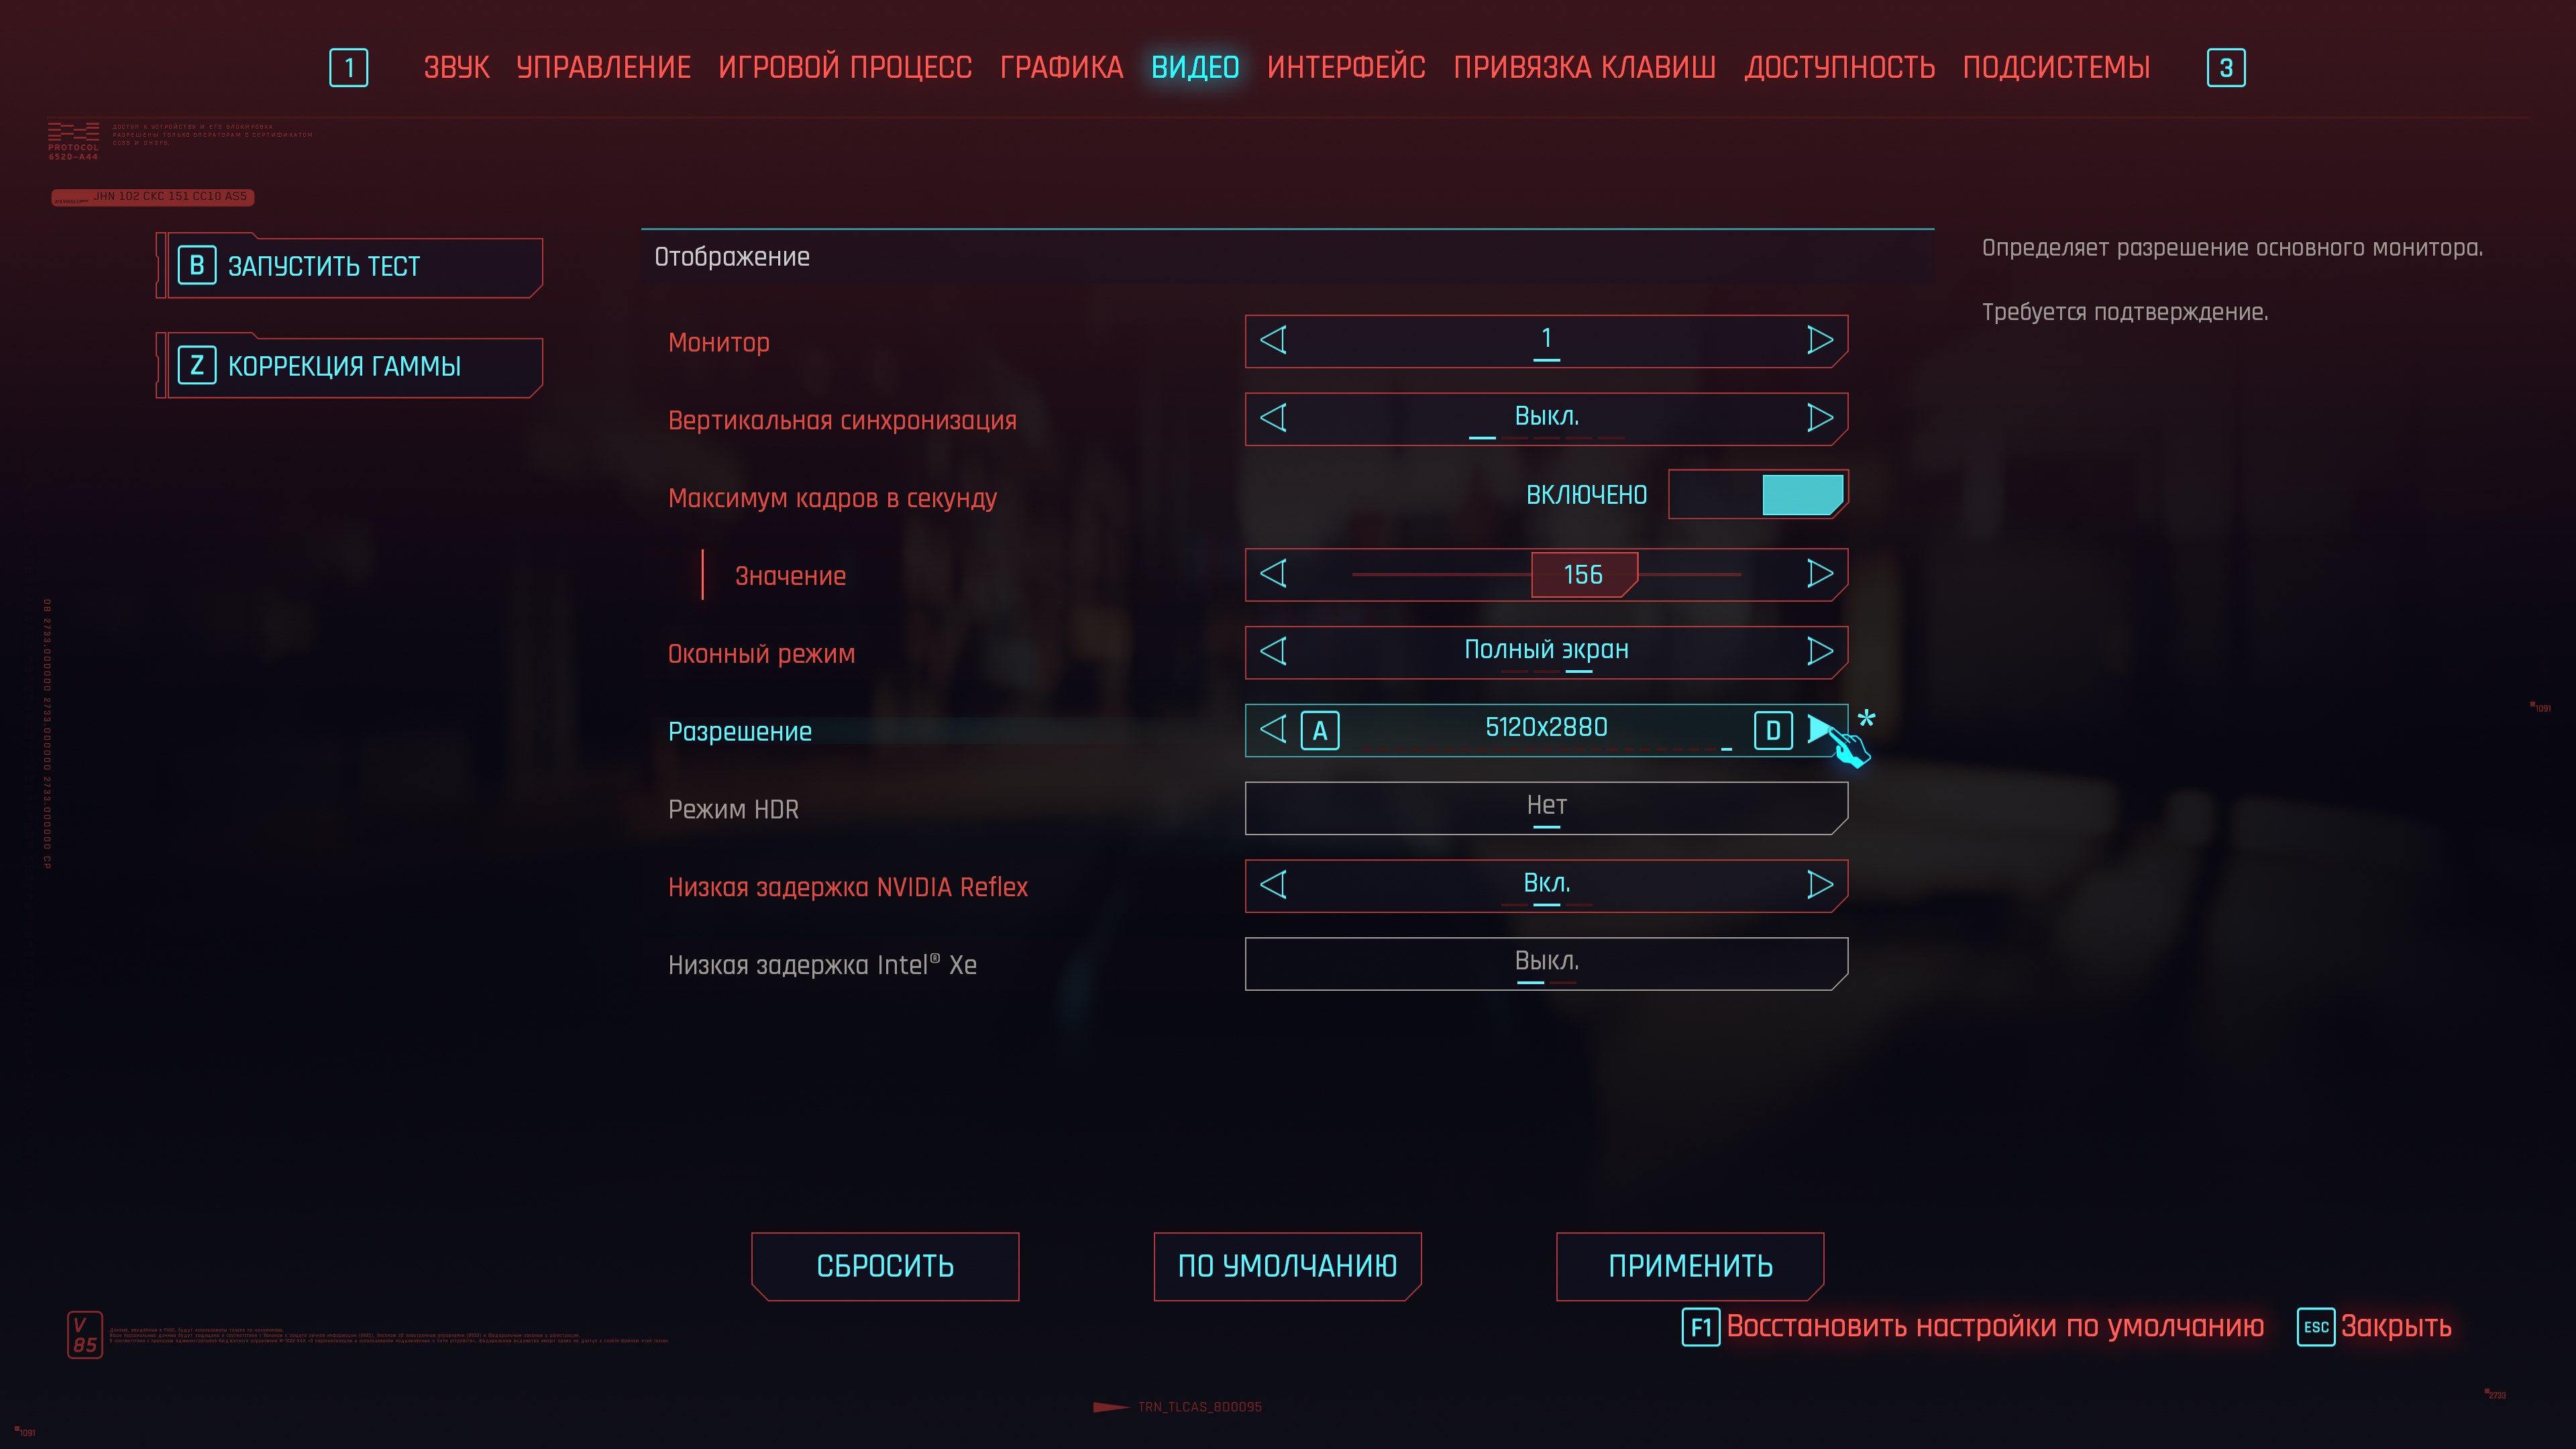Select the Значение sub-setting label
The width and height of the screenshot is (2576, 1449).
point(791,576)
